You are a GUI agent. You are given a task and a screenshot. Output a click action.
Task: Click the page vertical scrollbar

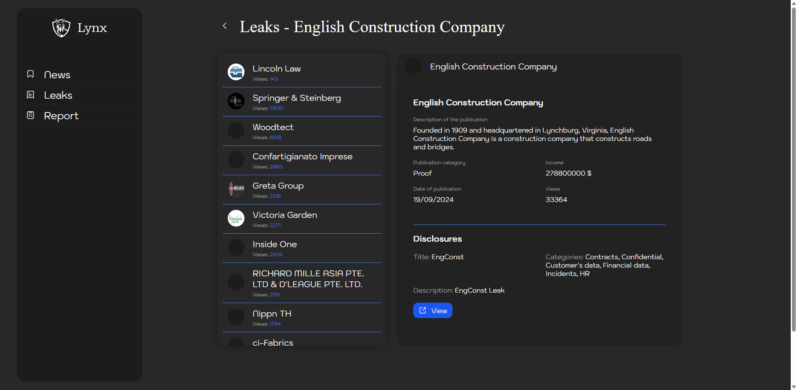coord(793,167)
